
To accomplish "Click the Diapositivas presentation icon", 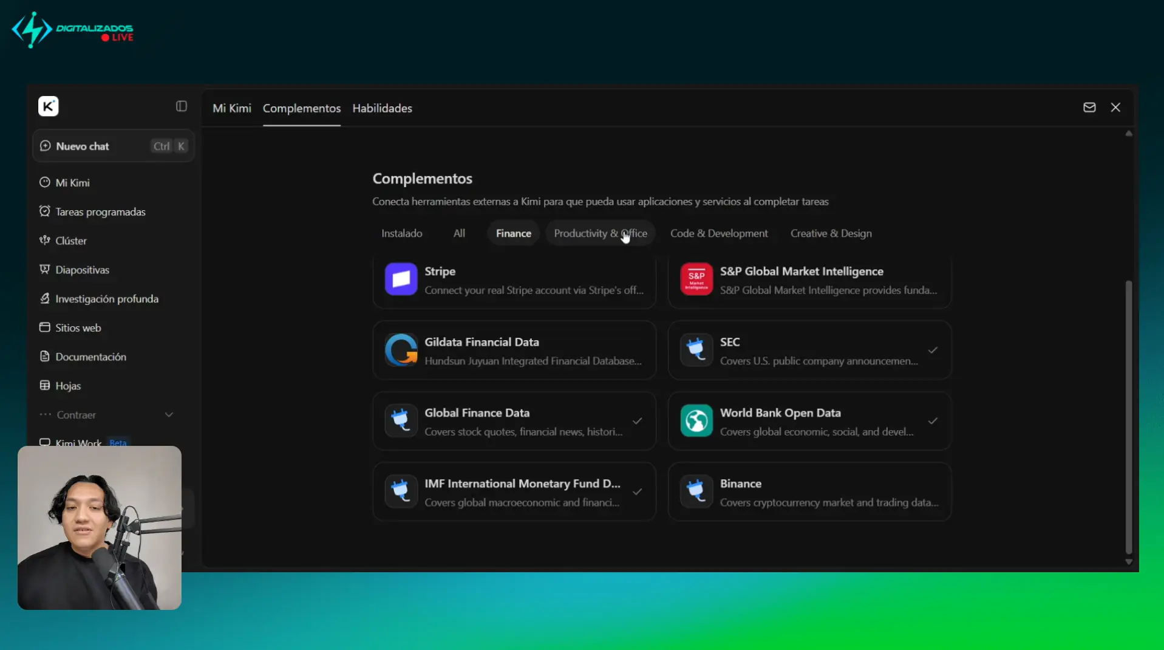I will coord(44,269).
